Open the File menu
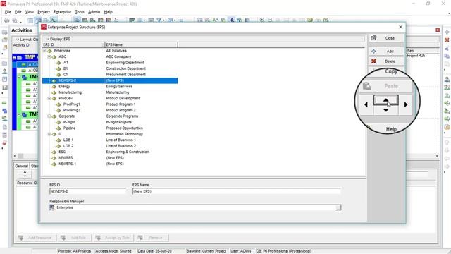Screen dimensions: 451x254 [8, 12]
